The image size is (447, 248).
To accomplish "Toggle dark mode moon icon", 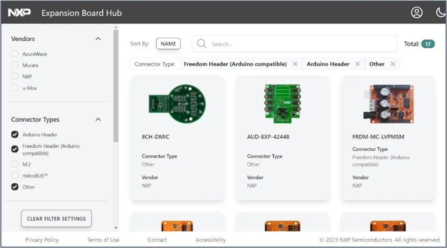I will (x=440, y=13).
